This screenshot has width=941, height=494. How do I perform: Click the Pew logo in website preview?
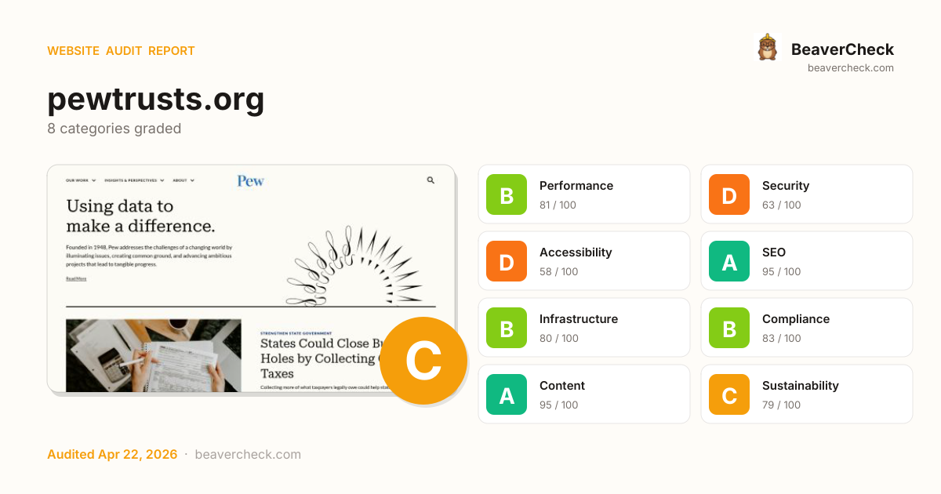coord(251,180)
